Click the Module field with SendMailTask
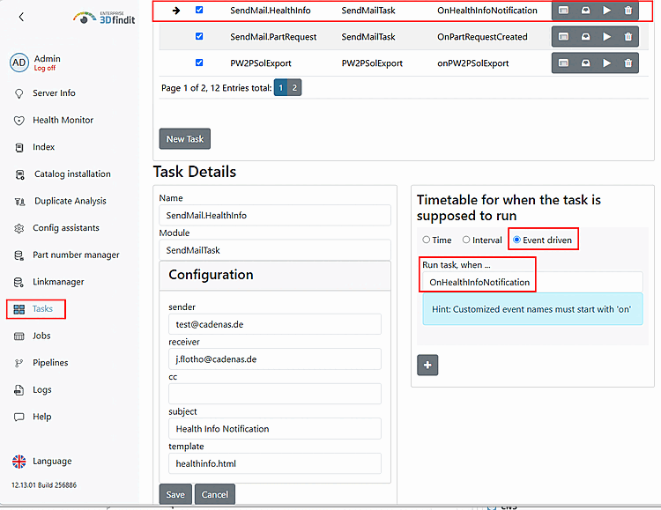 click(x=275, y=250)
